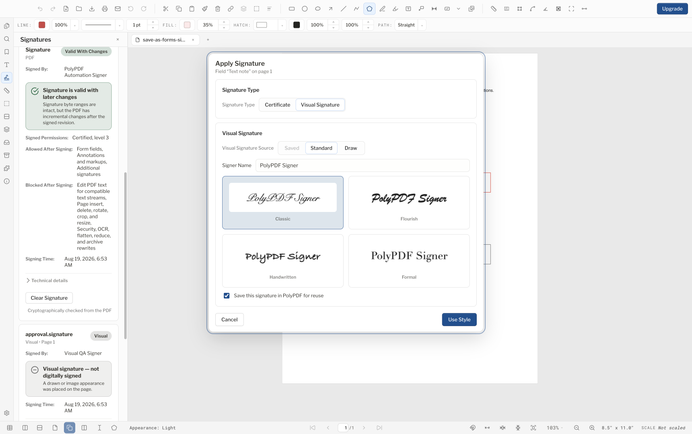Viewport: 692px width, 434px height.
Task: Expand Technical details section
Action: 47,280
